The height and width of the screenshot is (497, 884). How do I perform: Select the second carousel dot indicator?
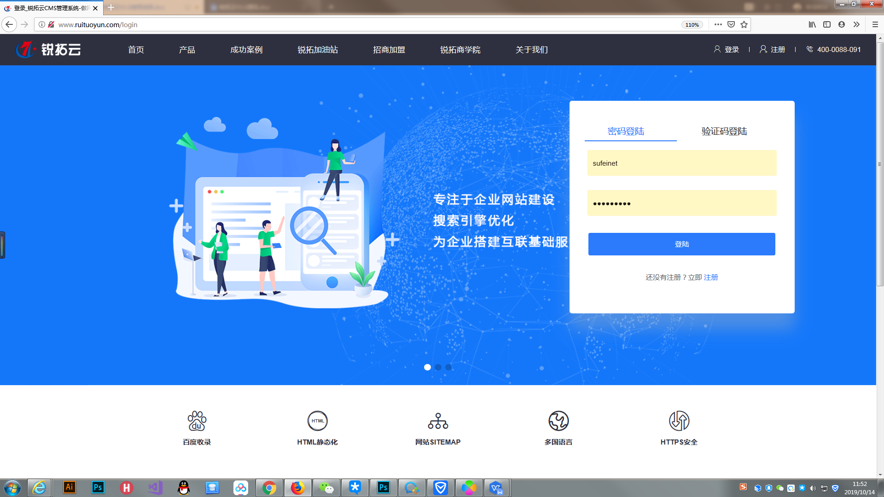[438, 367]
